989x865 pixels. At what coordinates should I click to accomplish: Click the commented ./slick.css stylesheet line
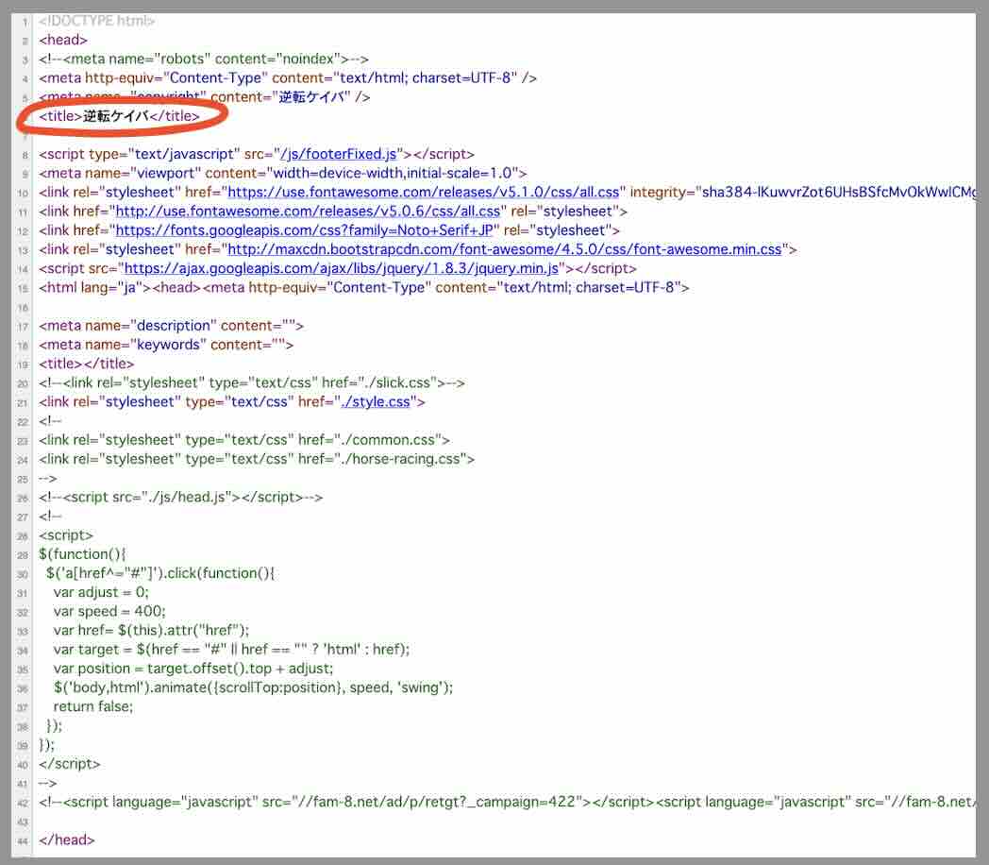pyautogui.click(x=252, y=383)
